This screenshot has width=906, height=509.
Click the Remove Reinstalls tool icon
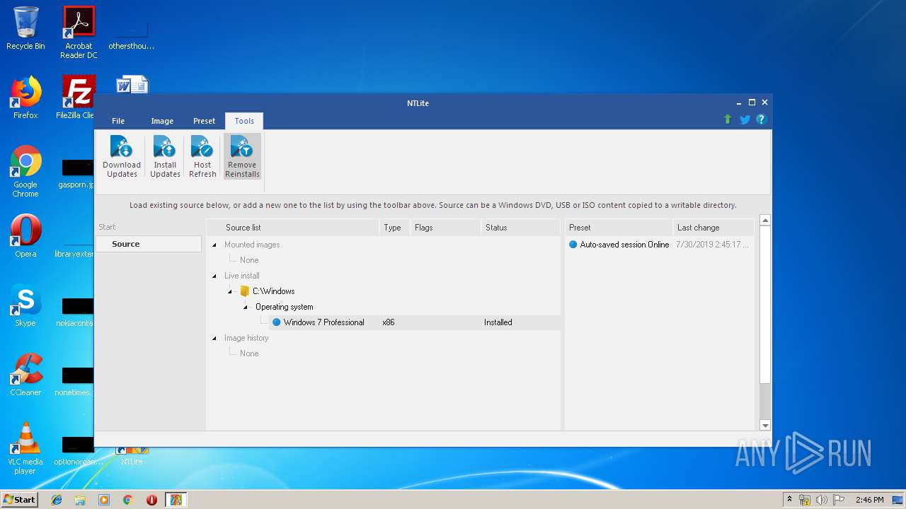[x=242, y=147]
